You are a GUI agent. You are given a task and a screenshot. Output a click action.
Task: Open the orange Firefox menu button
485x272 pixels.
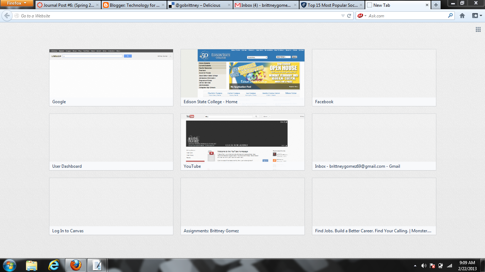[x=17, y=3]
